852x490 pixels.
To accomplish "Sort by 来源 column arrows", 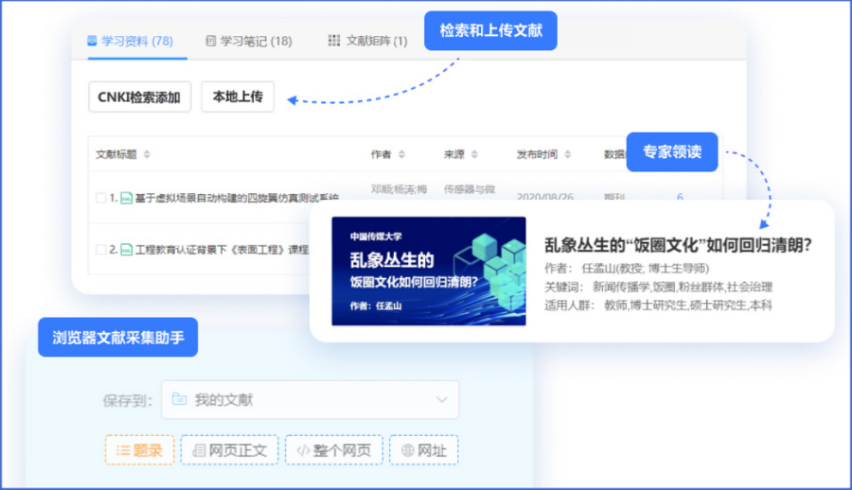I will (474, 155).
